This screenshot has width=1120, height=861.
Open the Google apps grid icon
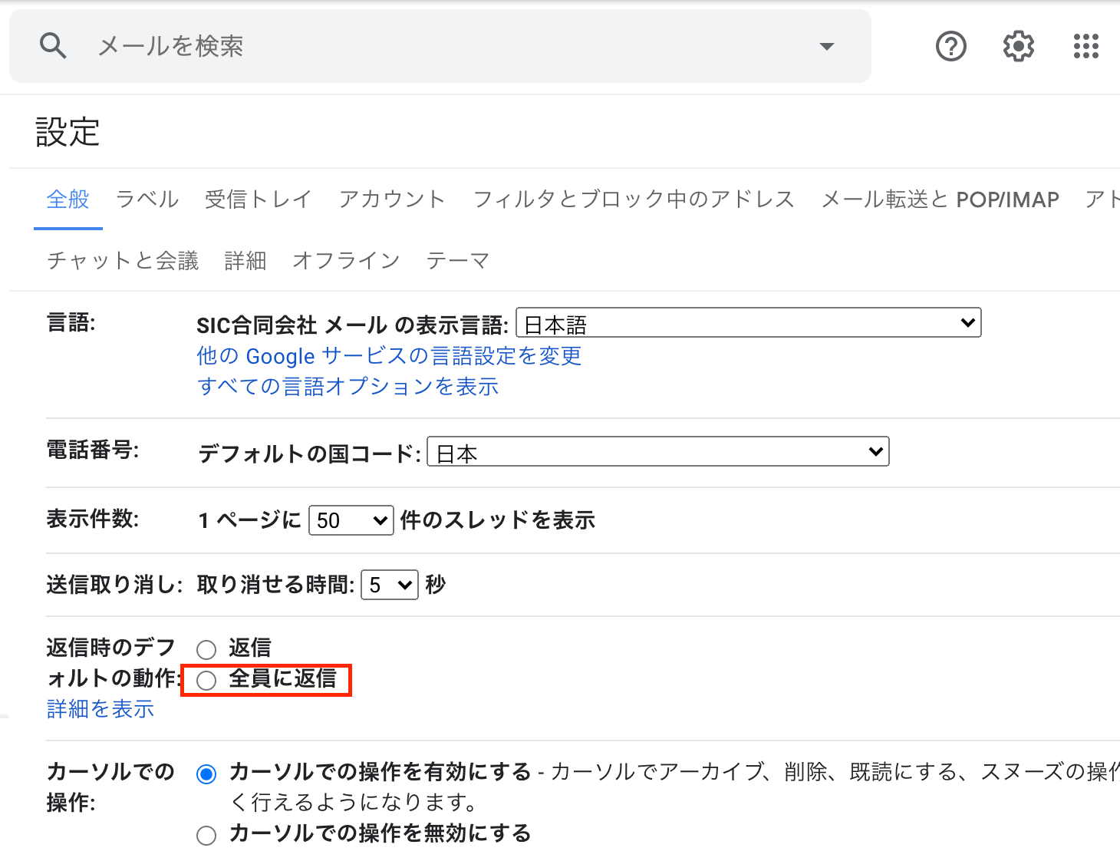tap(1086, 46)
